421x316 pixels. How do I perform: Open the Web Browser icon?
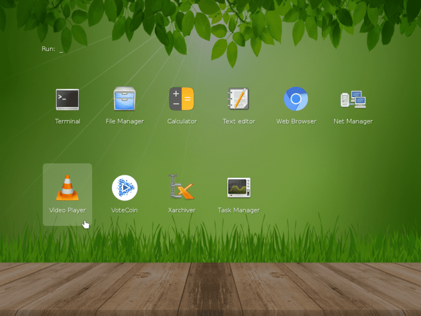coord(296,99)
